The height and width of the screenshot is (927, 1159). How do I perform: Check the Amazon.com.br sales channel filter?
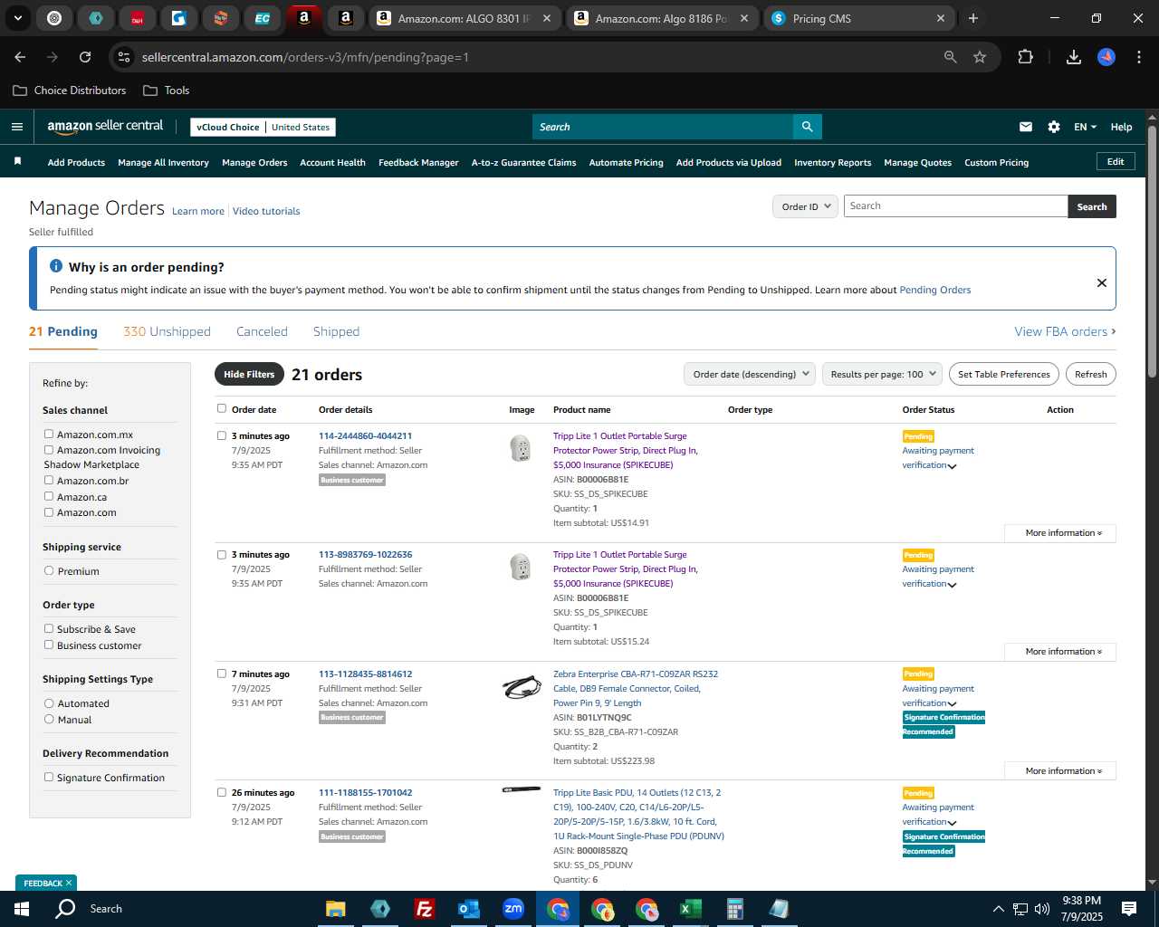pos(49,480)
